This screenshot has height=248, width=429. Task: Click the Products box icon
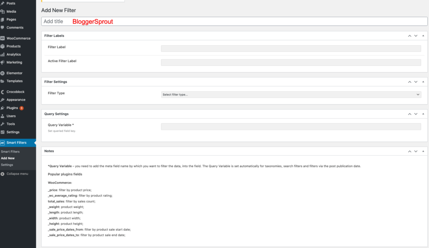click(3, 46)
